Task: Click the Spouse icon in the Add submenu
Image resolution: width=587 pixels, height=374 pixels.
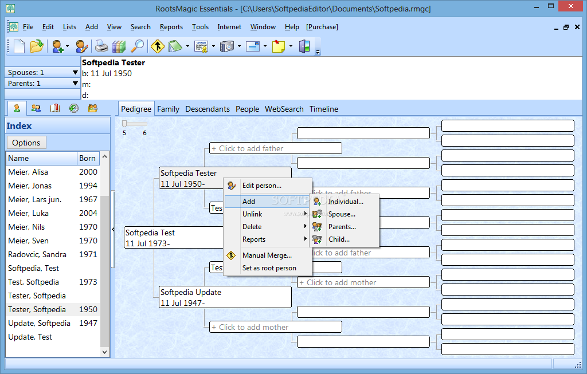Action: point(317,214)
